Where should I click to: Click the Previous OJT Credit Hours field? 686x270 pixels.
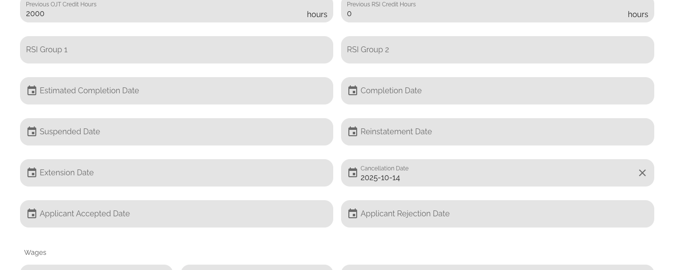161,14
